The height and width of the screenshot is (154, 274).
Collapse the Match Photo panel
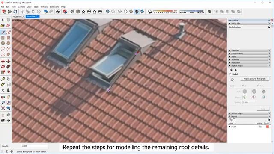tap(249, 66)
